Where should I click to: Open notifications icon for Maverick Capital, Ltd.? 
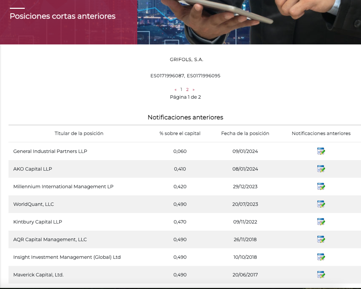321,275
